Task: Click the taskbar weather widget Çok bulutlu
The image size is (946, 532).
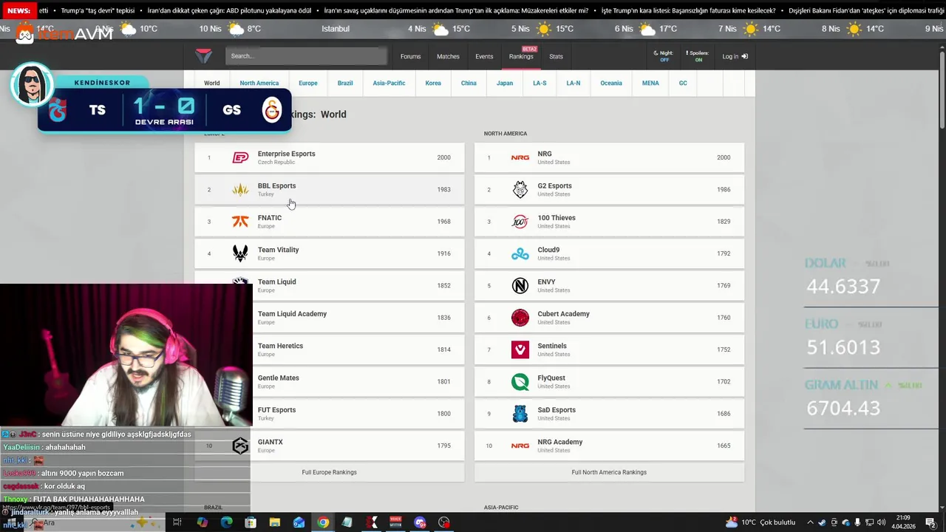Action: pyautogui.click(x=760, y=522)
